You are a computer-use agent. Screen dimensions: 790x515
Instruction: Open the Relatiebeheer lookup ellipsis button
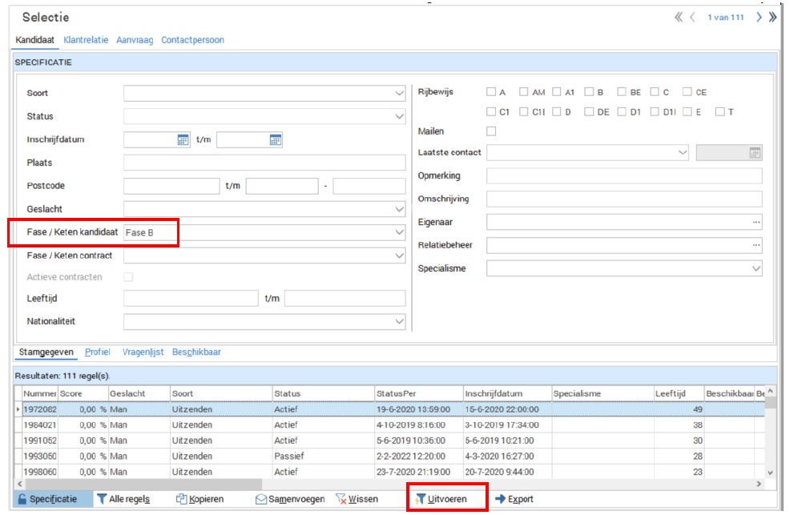pos(756,246)
